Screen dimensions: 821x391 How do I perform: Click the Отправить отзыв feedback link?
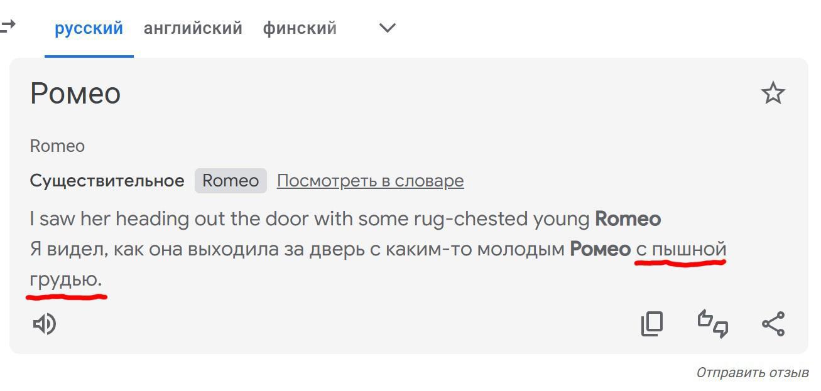click(752, 373)
